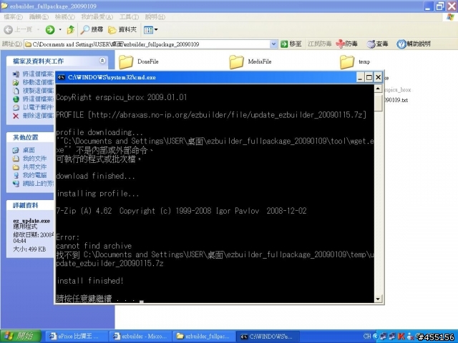Click the address bar path field
This screenshot has width=458, height=343.
pyautogui.click(x=147, y=44)
